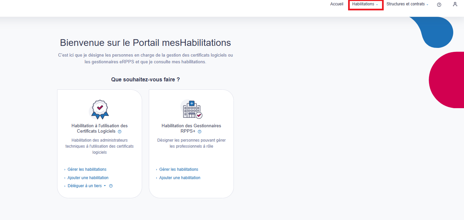Screen dimensions: 464x220
Task: Show help tooltip next to Certificats Logiciels
Action: pyautogui.click(x=120, y=132)
